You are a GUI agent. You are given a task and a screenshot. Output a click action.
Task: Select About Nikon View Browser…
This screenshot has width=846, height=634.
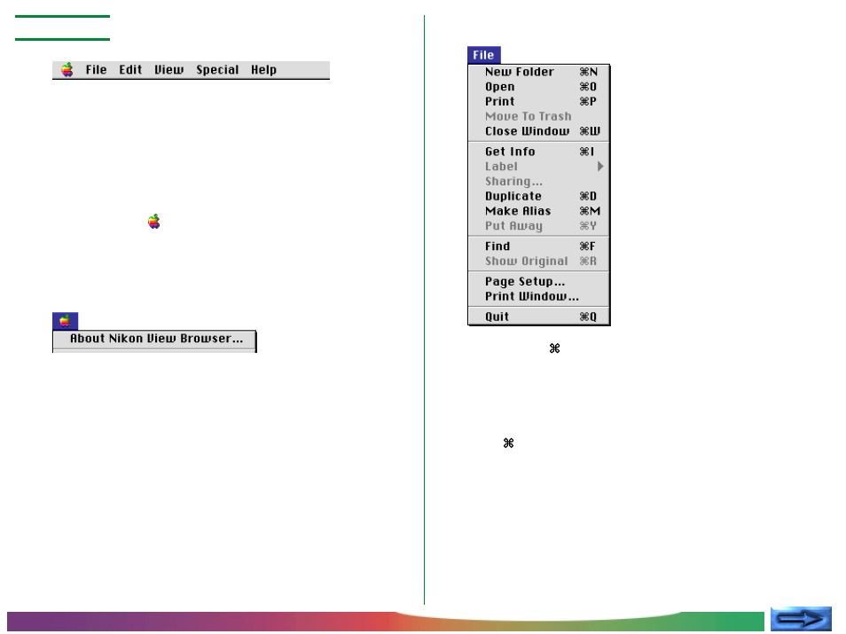tap(154, 339)
